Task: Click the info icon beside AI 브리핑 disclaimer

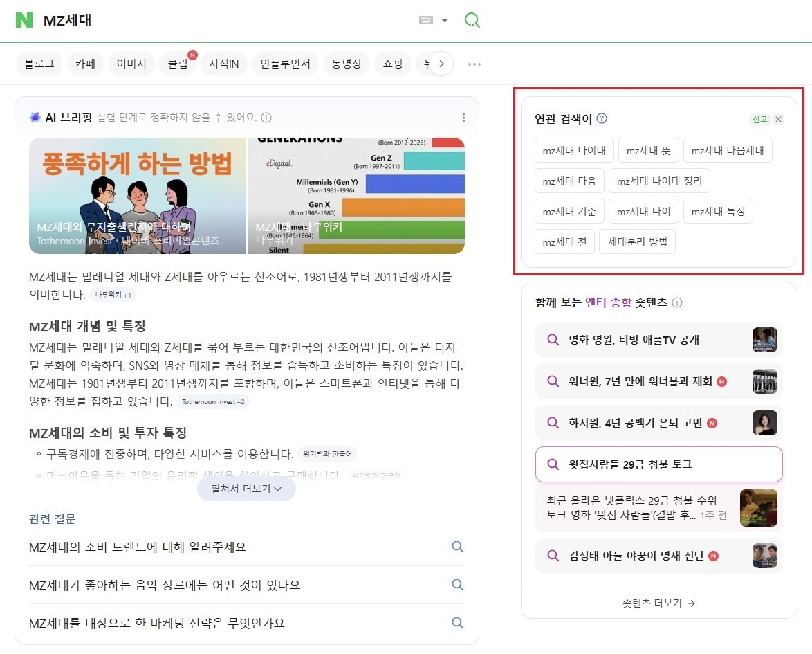Action: pyautogui.click(x=266, y=118)
